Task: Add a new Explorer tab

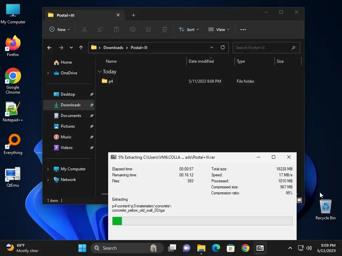Action: [134, 15]
